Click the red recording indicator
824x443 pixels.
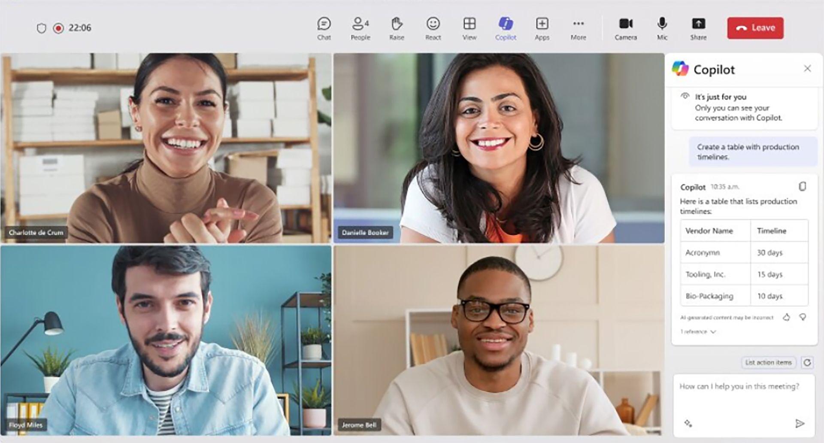pyautogui.click(x=58, y=28)
